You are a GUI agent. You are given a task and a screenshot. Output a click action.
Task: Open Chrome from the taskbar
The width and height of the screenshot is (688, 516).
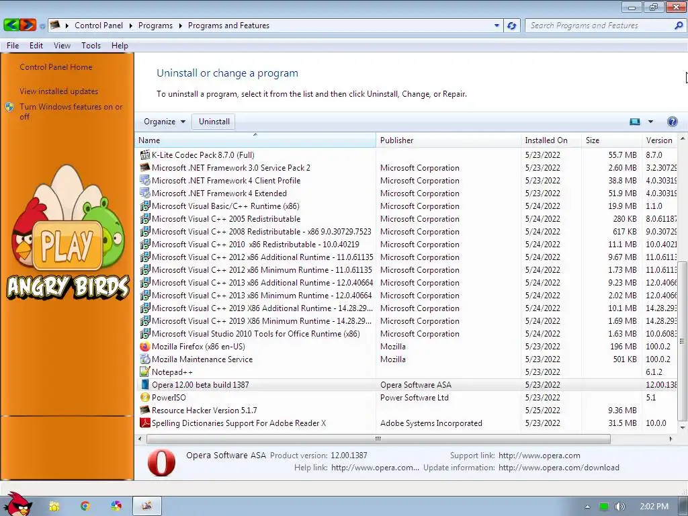(85, 507)
